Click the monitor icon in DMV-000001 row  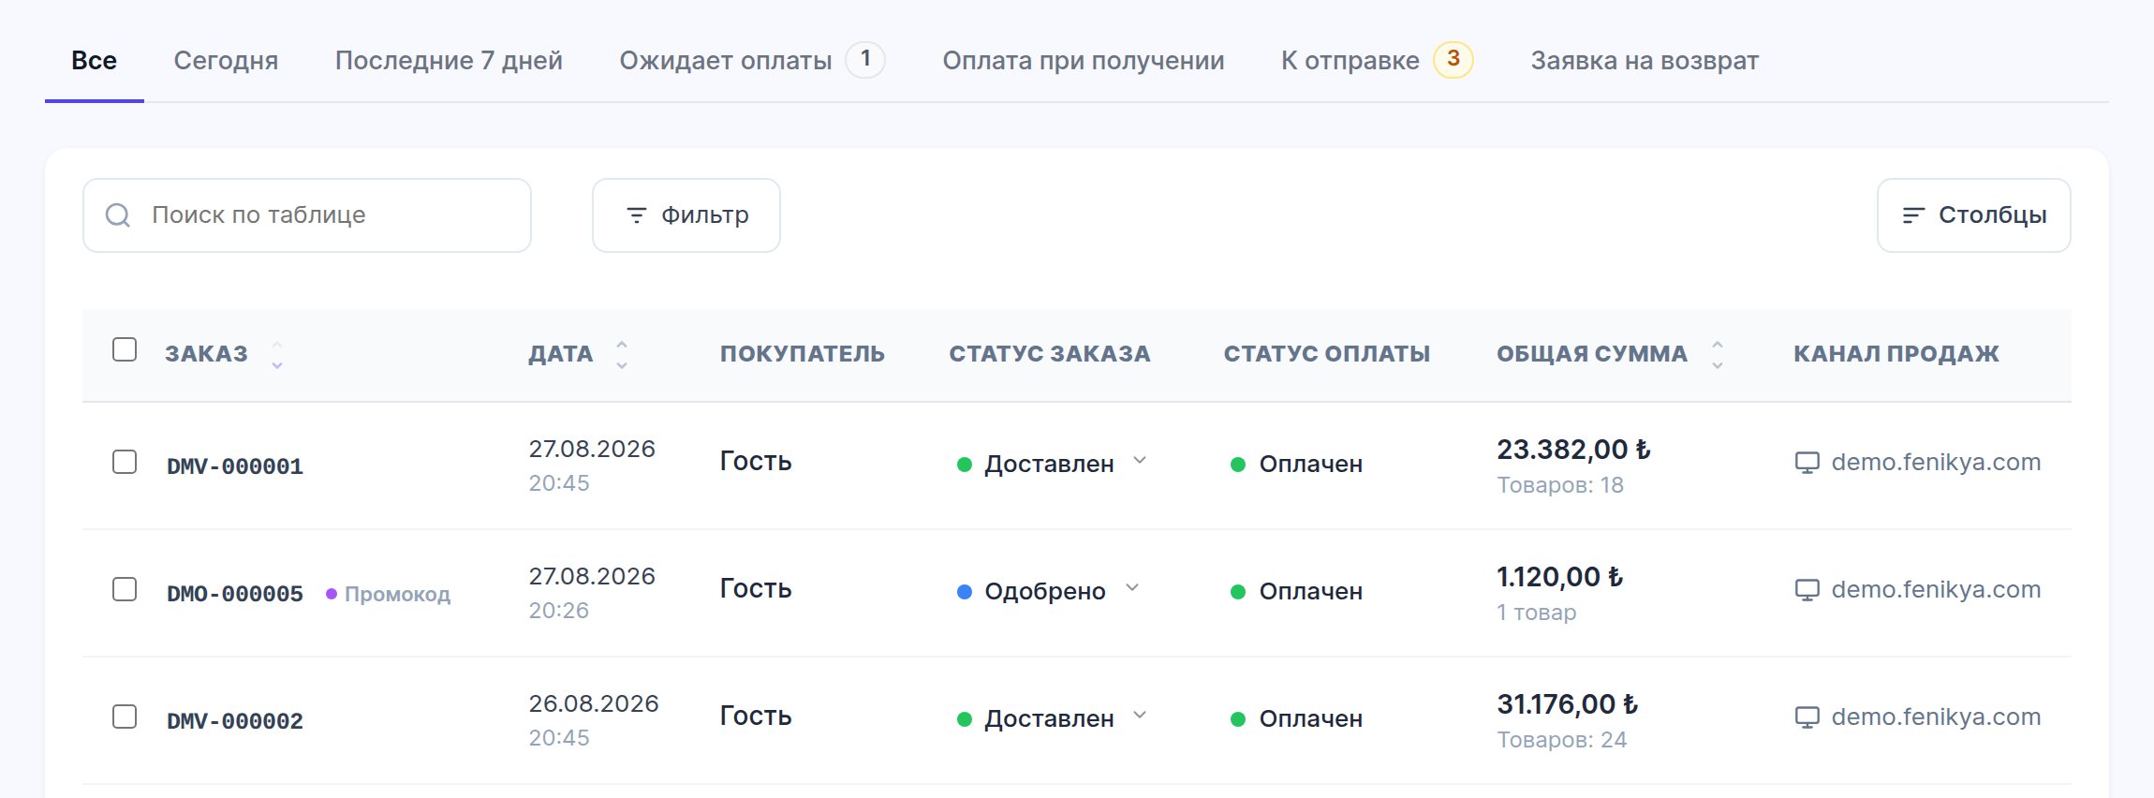pos(1807,463)
